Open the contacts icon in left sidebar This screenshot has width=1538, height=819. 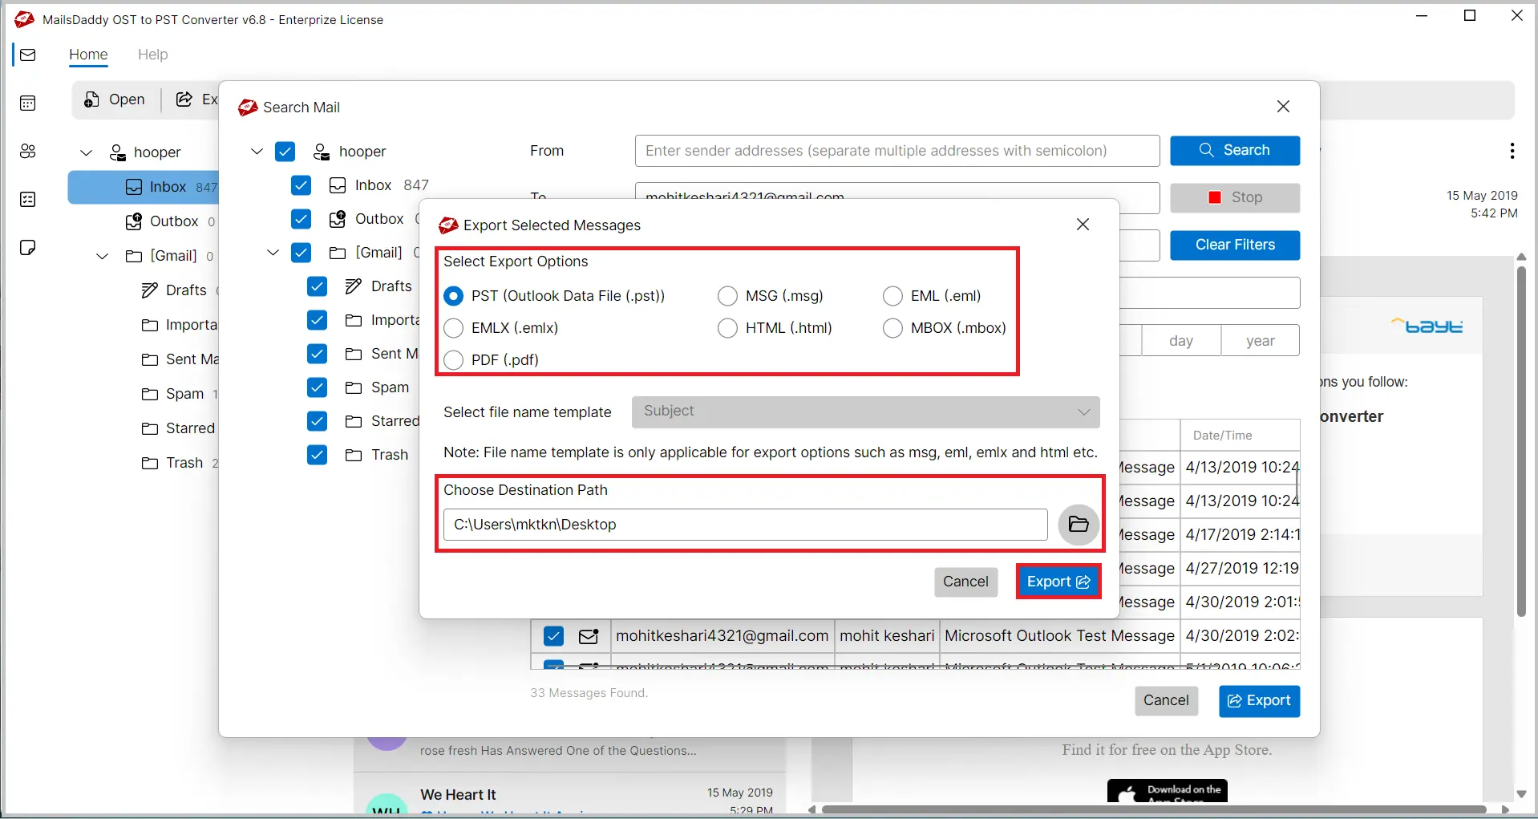pos(28,152)
